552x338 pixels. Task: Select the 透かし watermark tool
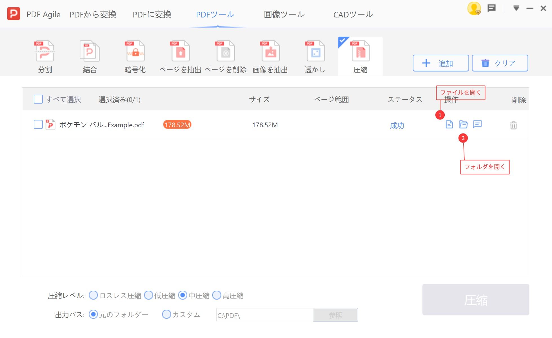coord(315,55)
